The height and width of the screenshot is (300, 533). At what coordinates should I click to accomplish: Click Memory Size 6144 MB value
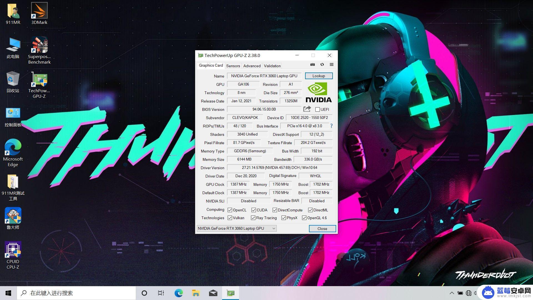pos(244,159)
